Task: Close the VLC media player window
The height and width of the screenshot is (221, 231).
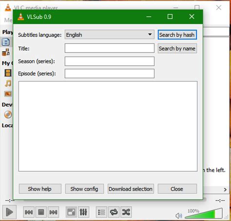Action: 219,7
